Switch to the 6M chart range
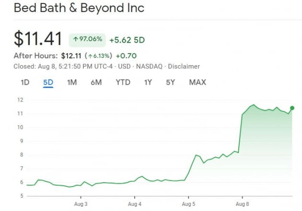Screen dimensions: 302x211 [x=96, y=82]
